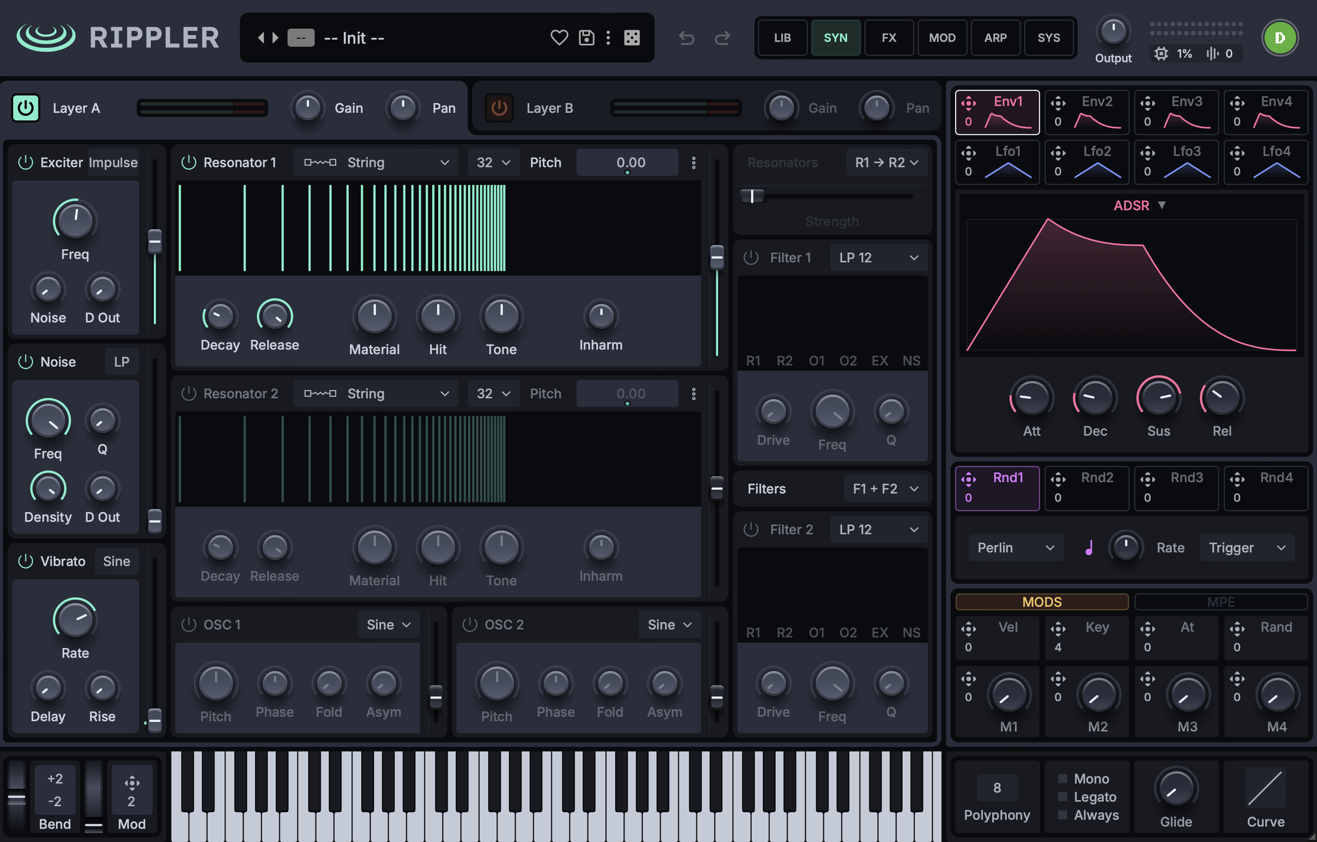Toggle the Vibrato power switch

pos(25,561)
